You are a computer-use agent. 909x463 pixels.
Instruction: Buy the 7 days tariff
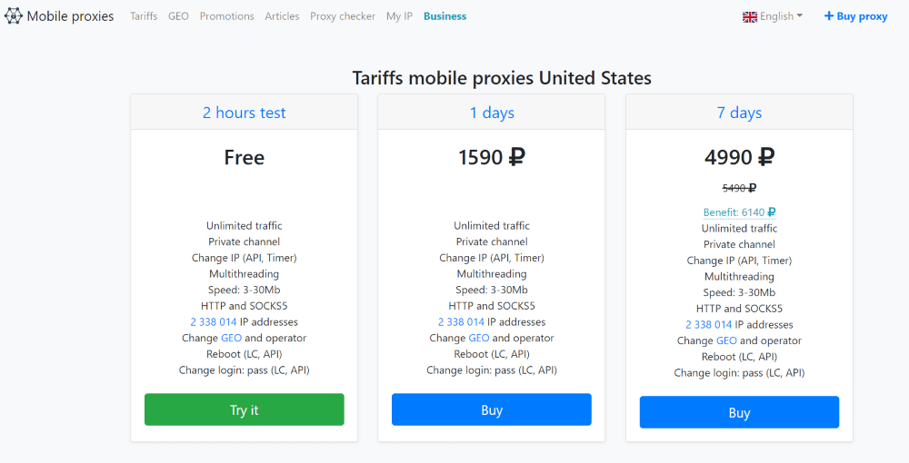pyautogui.click(x=739, y=412)
